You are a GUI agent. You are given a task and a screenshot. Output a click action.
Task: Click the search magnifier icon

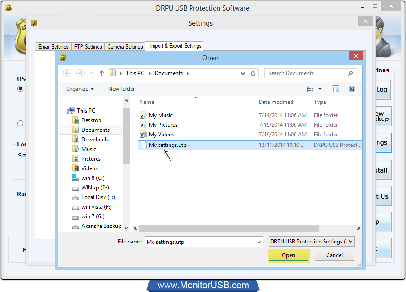click(350, 73)
